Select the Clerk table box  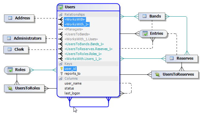(x=16, y=50)
